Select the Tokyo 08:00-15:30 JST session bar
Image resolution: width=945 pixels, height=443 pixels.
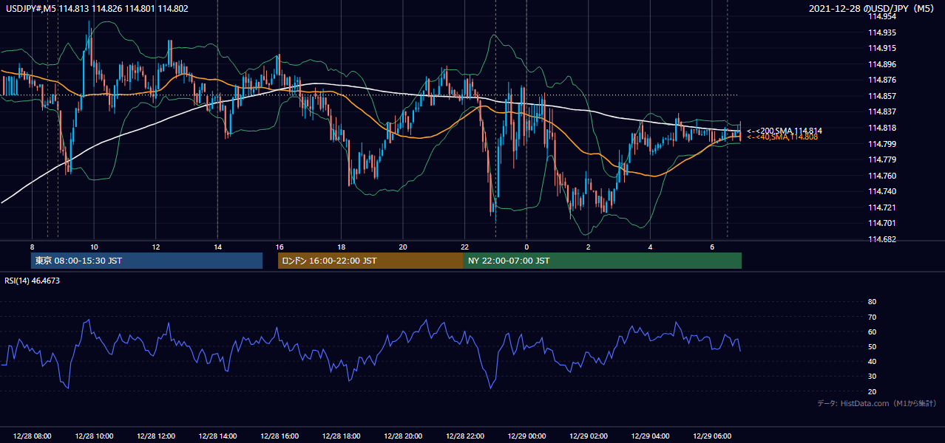[146, 261]
